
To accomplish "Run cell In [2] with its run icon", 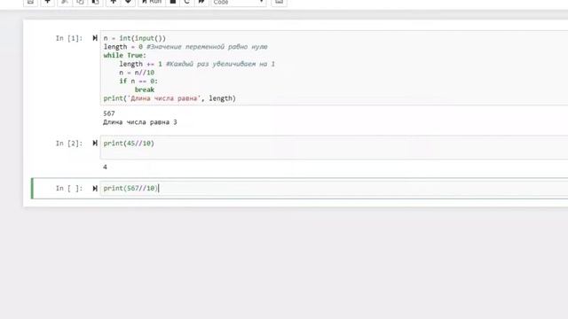I will [x=95, y=144].
